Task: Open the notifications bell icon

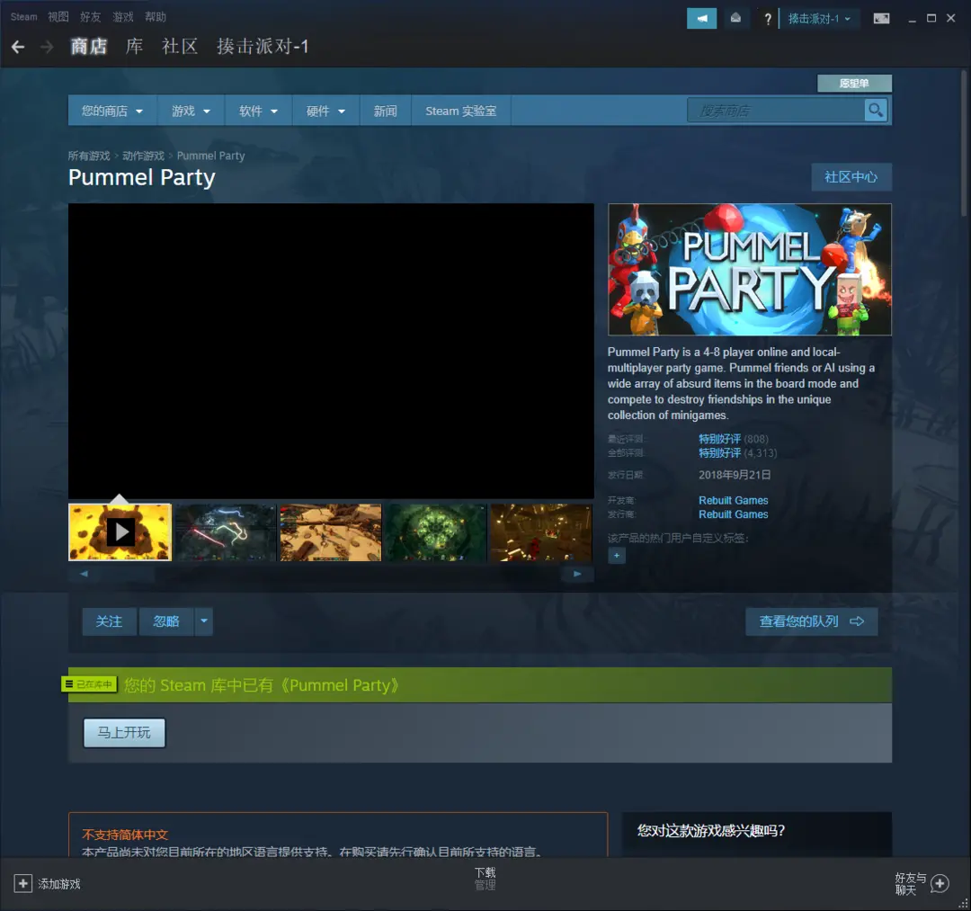Action: tap(735, 19)
